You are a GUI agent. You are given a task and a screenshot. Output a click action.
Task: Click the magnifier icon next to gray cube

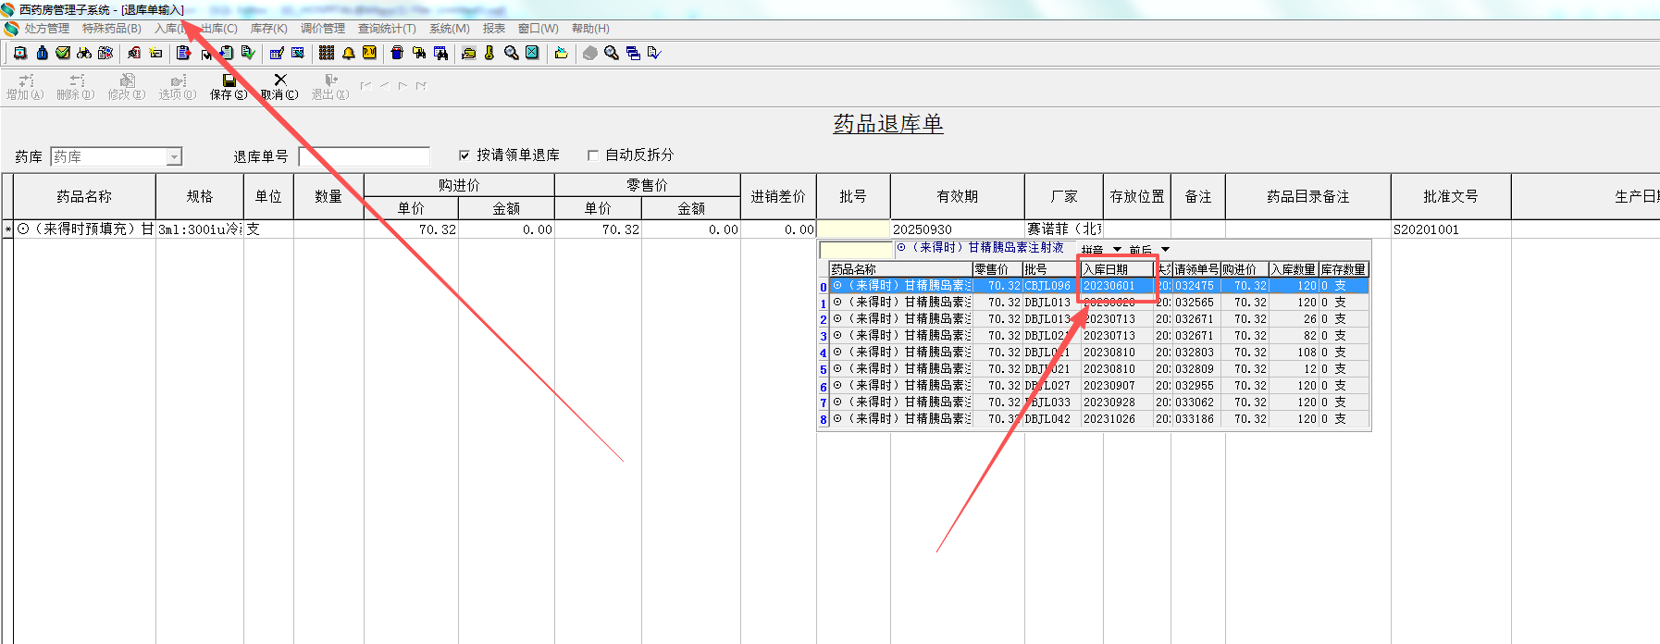611,53
